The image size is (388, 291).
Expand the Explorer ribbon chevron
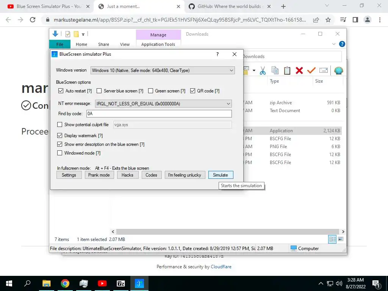[333, 44]
